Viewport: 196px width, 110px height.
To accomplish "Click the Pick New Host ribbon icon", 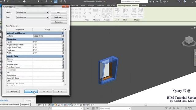I will click(x=125, y=13).
